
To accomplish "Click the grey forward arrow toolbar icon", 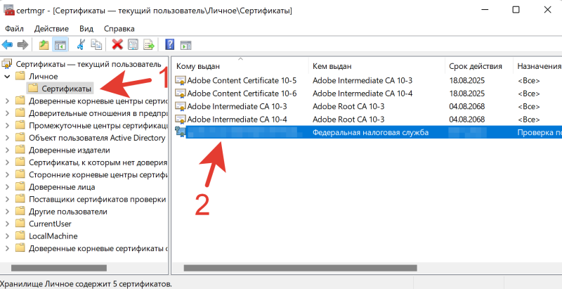I will [22, 45].
